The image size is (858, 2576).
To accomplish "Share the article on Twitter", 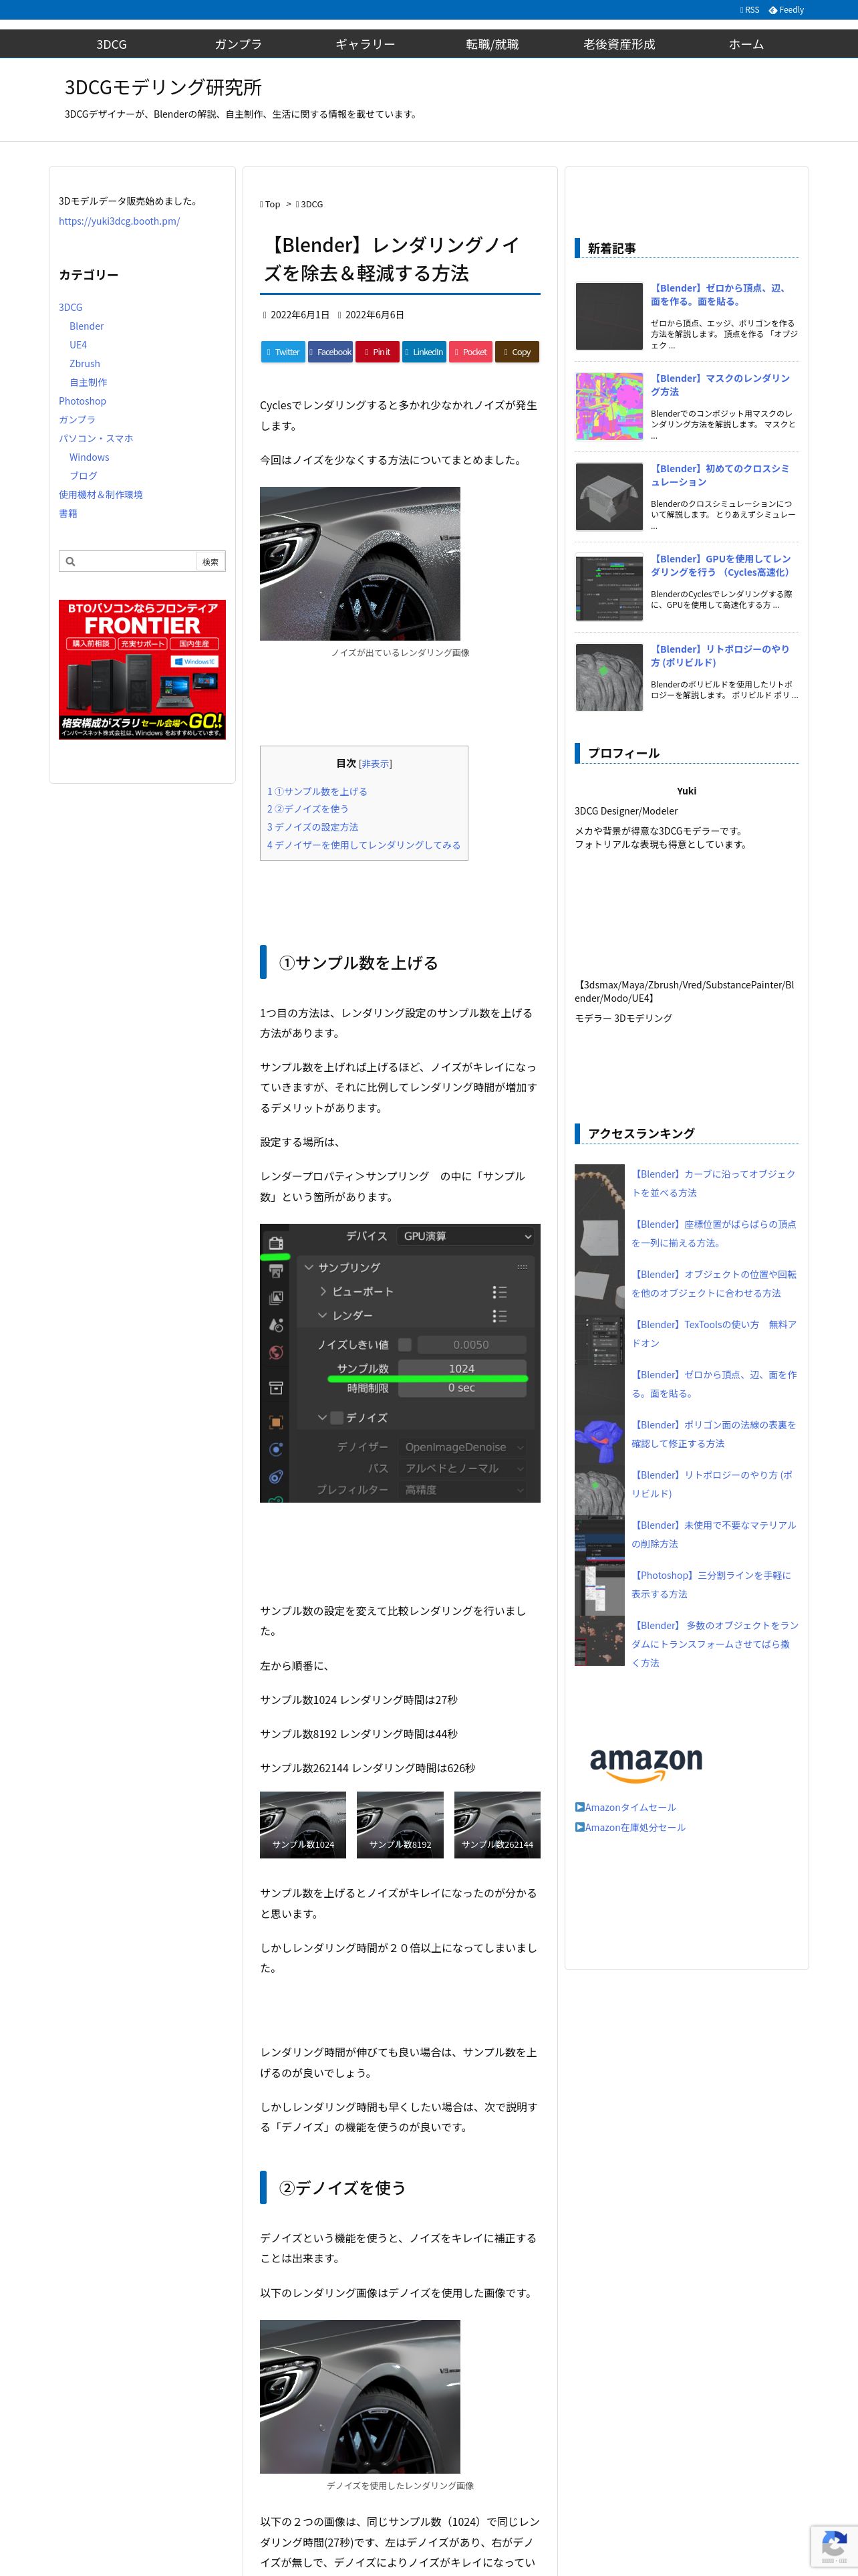I will 283,352.
